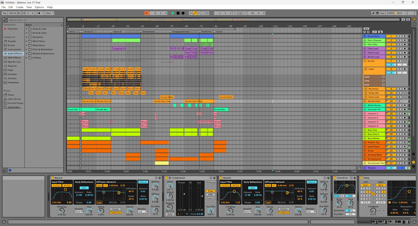Toggle first Reverb device power button
418x226 pixels.
coord(52,178)
